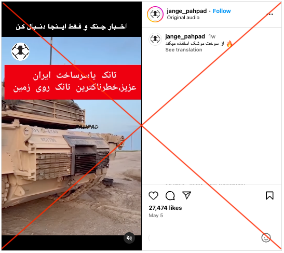Click the 1w timestamp next to caption
Screen dimensions: 284x253
212,36
